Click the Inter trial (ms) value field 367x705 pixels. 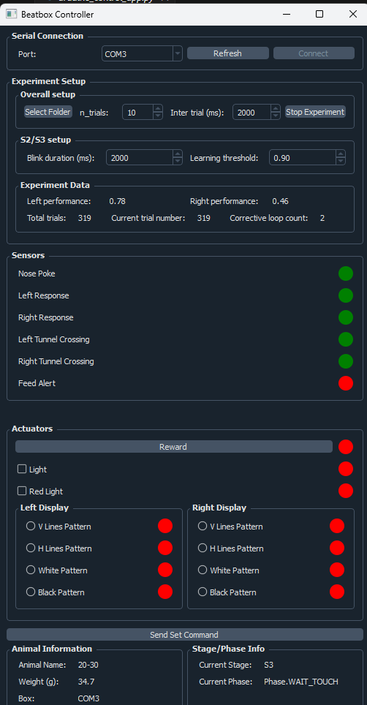coord(252,113)
